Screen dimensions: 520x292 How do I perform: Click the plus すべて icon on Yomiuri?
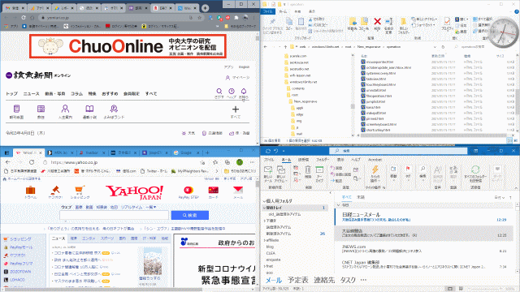coord(236,109)
